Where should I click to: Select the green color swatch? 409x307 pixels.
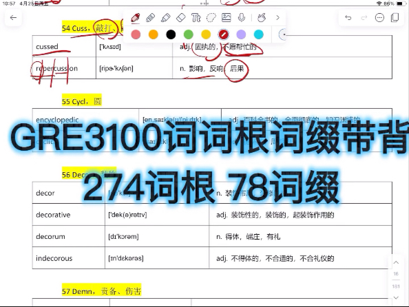click(189, 34)
